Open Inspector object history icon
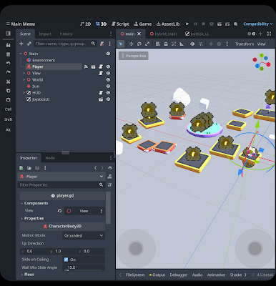The image size is (276, 286). (110, 168)
